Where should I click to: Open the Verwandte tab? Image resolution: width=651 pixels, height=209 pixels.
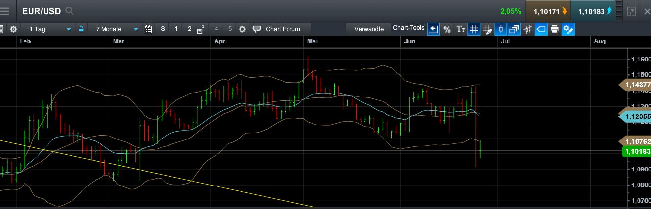369,29
